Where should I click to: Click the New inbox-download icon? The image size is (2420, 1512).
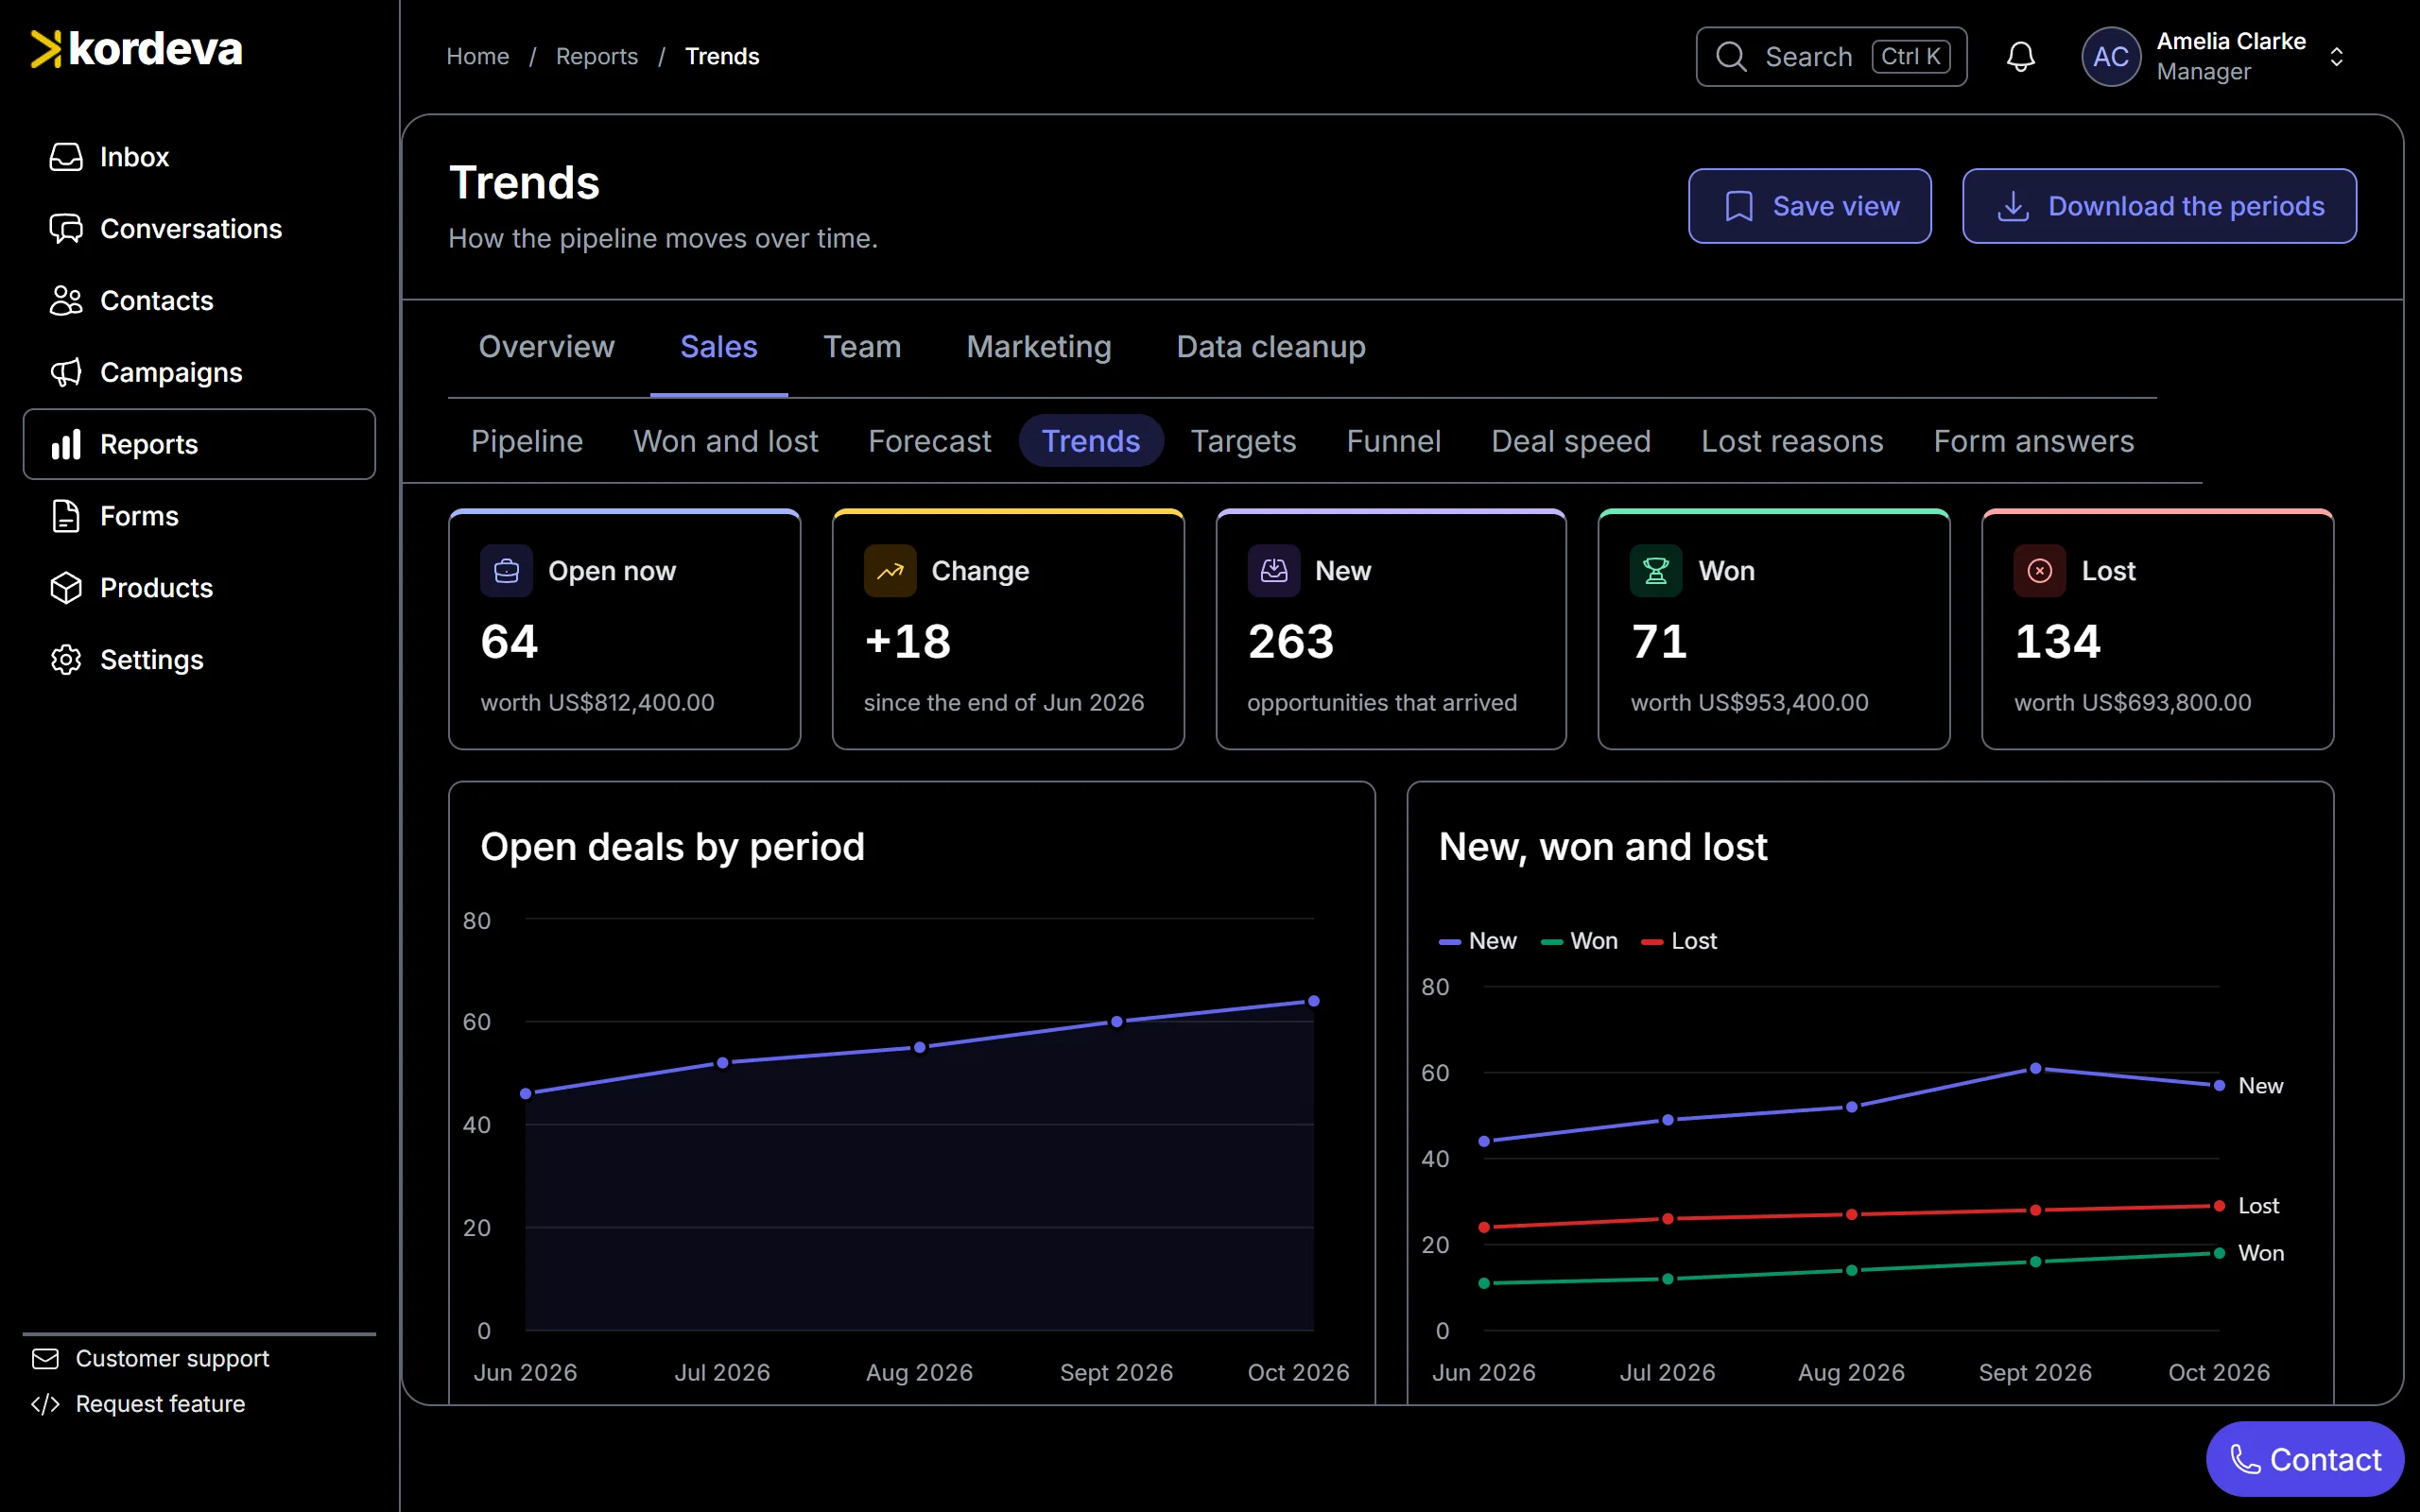coord(1274,571)
